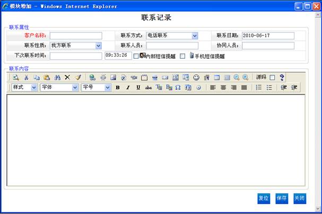Expand the 字号 font size dropdown

pyautogui.click(x=108, y=87)
